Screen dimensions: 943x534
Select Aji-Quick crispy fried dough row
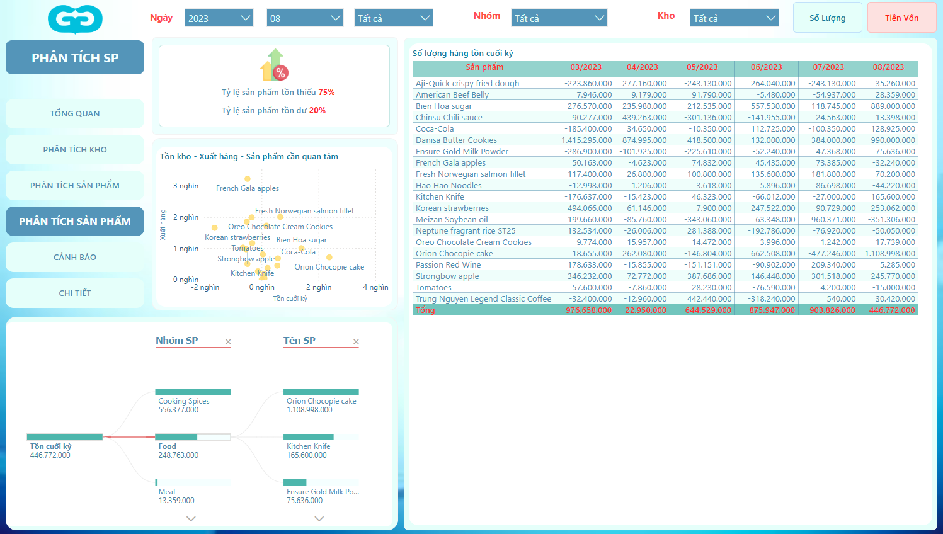(665, 83)
